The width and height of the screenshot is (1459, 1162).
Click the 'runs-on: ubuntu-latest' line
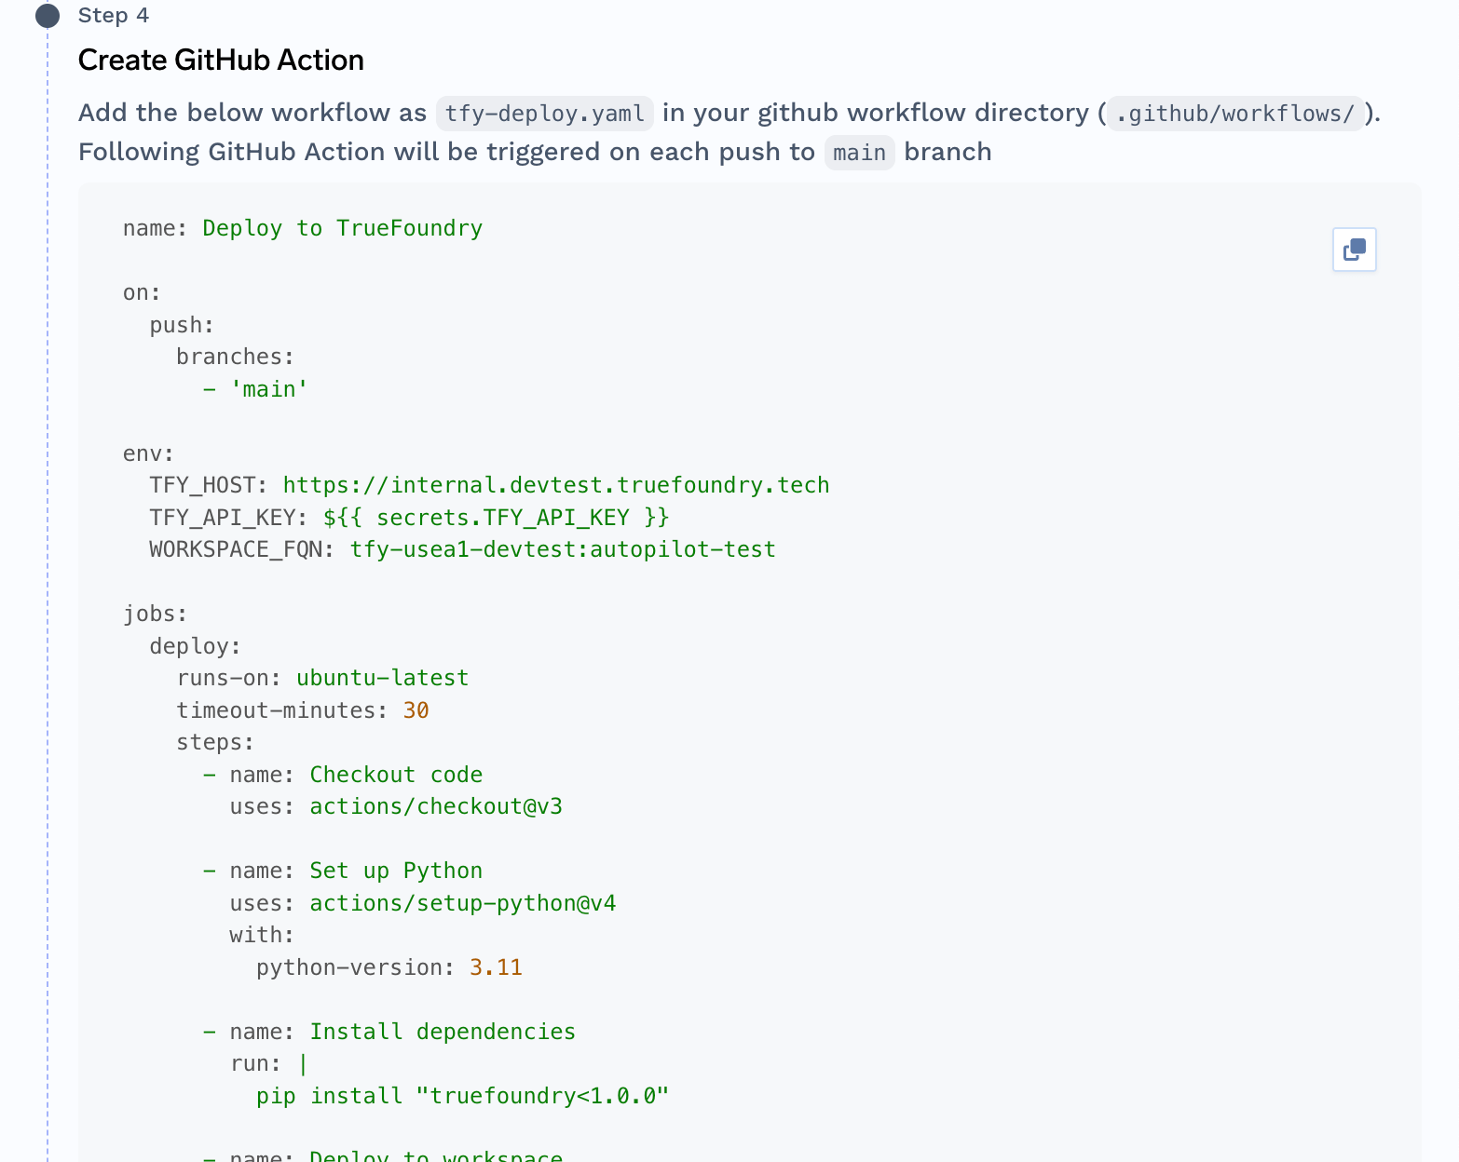click(322, 678)
